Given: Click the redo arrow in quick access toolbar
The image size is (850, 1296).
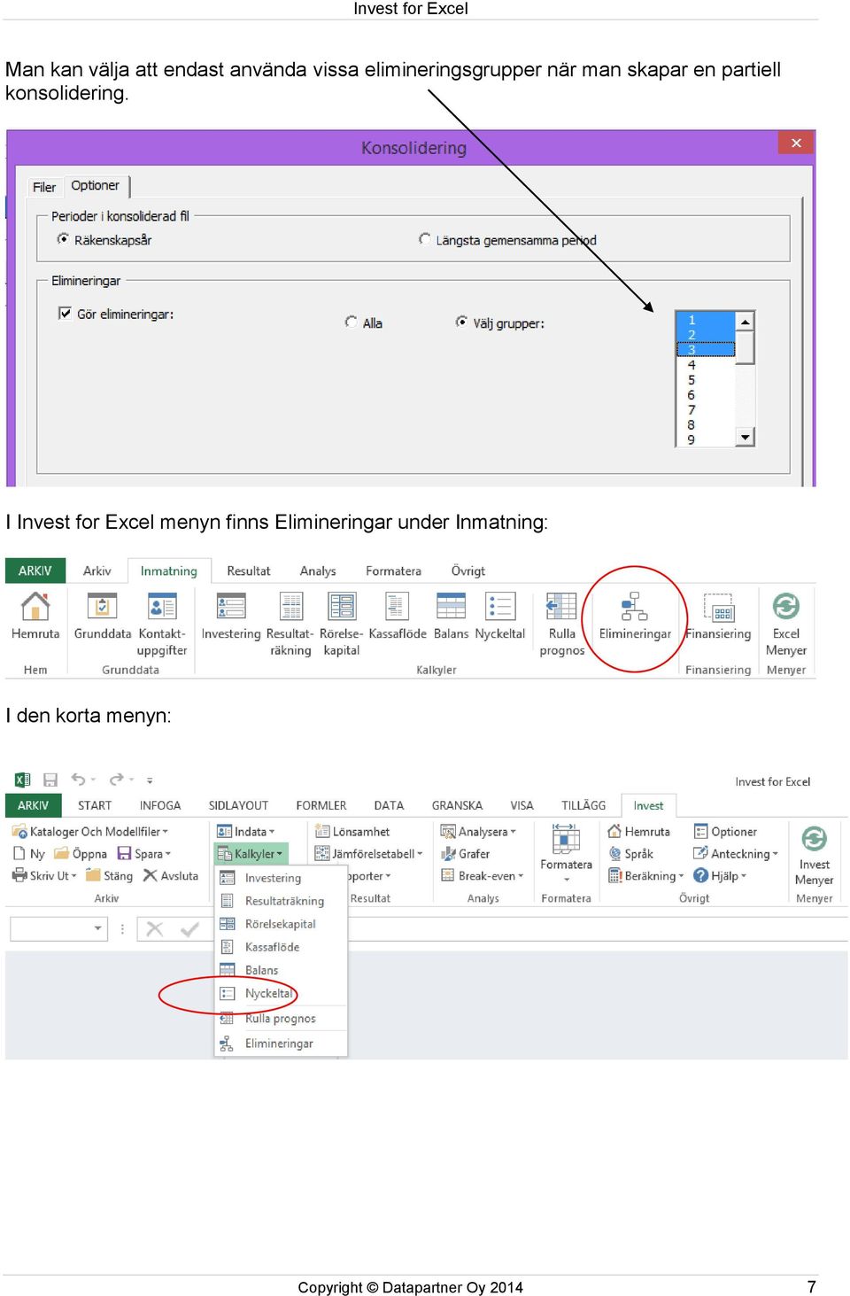Looking at the screenshot, I should coord(117,780).
